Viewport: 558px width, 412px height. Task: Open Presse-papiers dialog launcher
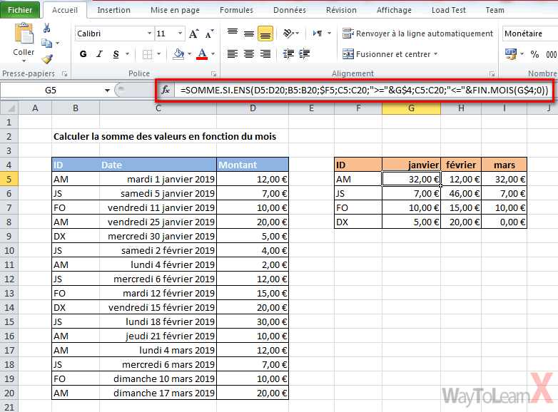click(x=64, y=74)
